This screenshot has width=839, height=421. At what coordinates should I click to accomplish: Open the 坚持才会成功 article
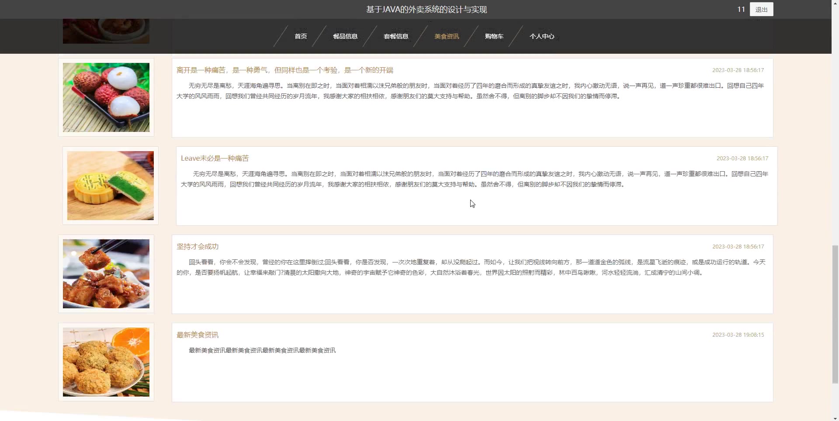point(198,247)
